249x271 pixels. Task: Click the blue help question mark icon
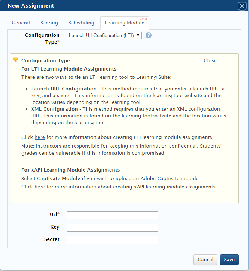coord(148,35)
